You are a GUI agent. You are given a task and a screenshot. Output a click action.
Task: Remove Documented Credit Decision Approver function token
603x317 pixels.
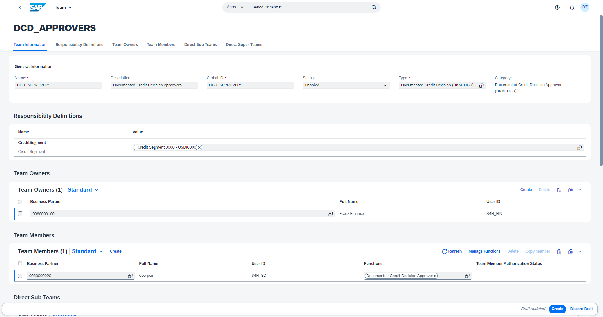(x=435, y=276)
